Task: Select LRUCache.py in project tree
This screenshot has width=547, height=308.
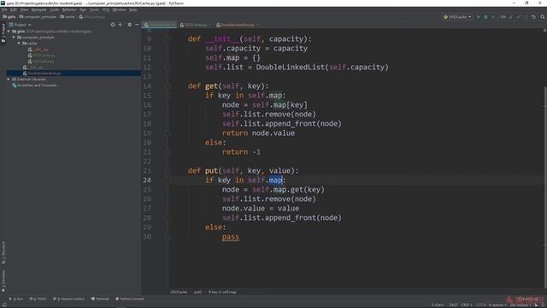Action: [x=41, y=61]
